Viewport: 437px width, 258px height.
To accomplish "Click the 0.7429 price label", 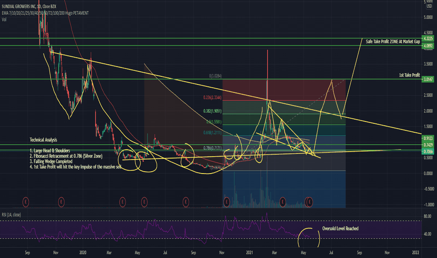I will [428, 145].
